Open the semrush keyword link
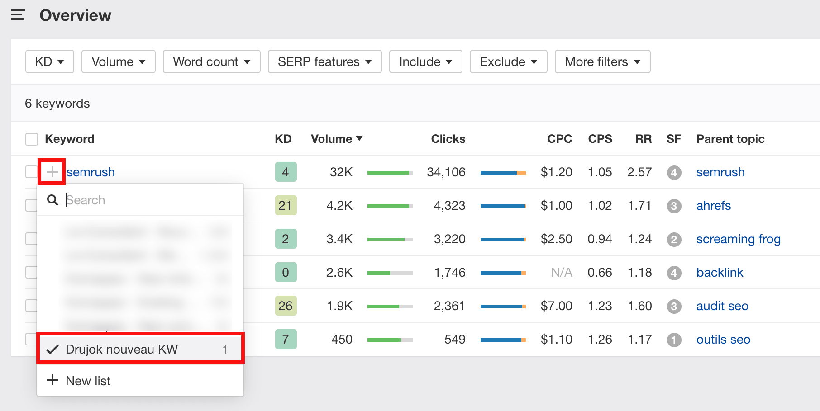This screenshot has height=411, width=820. click(x=91, y=172)
